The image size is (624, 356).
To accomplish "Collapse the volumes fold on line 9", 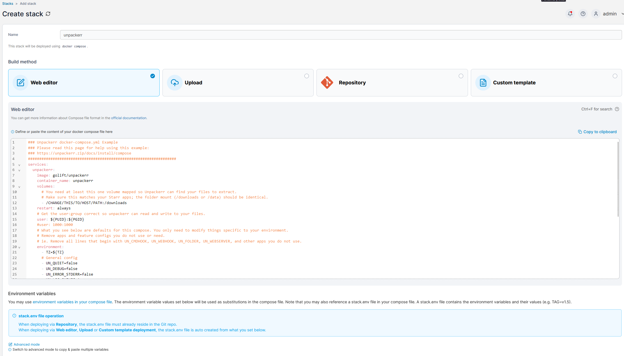I will tap(19, 187).
